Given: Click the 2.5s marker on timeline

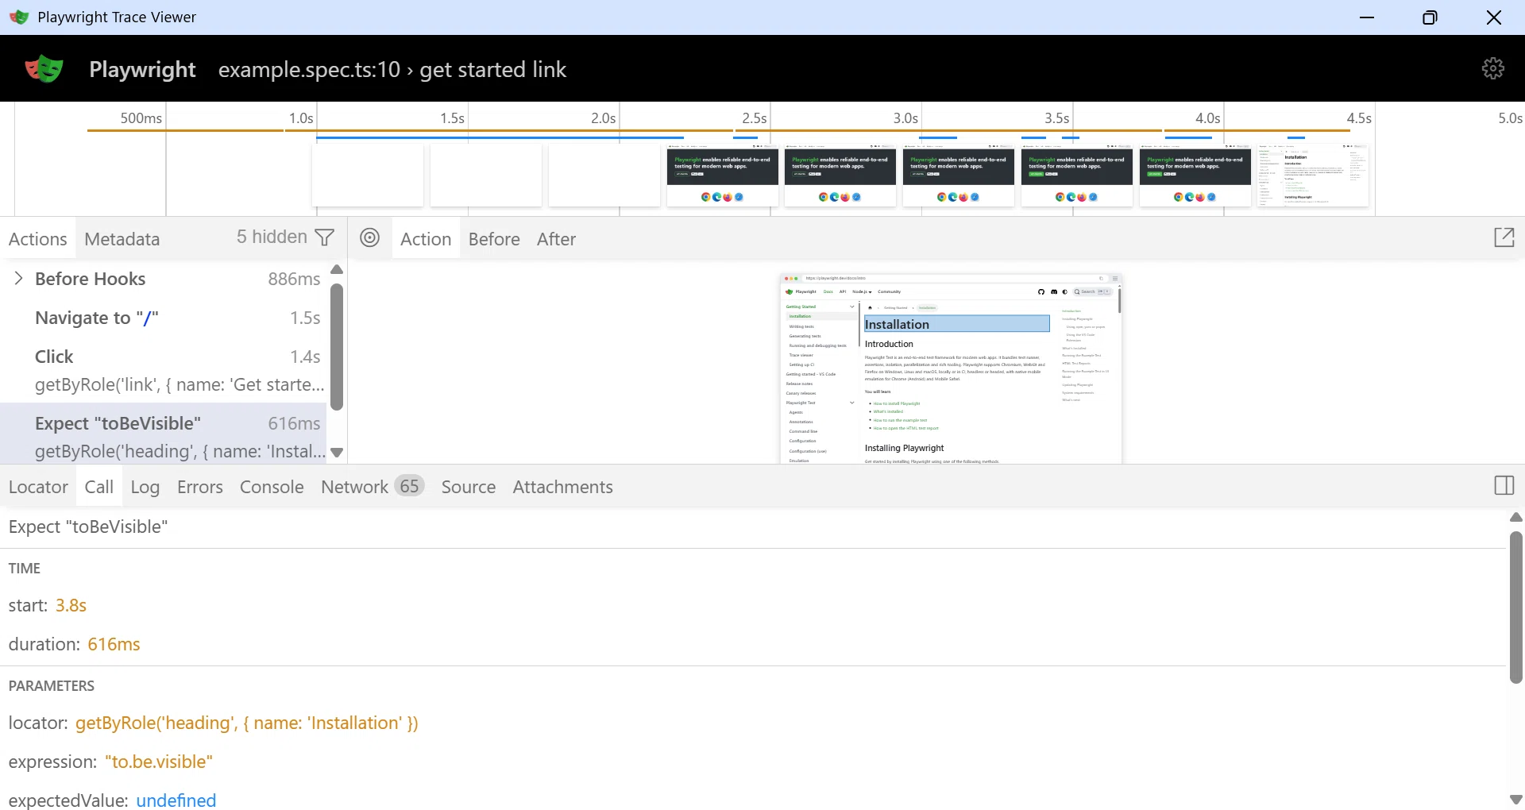Looking at the screenshot, I should [754, 118].
